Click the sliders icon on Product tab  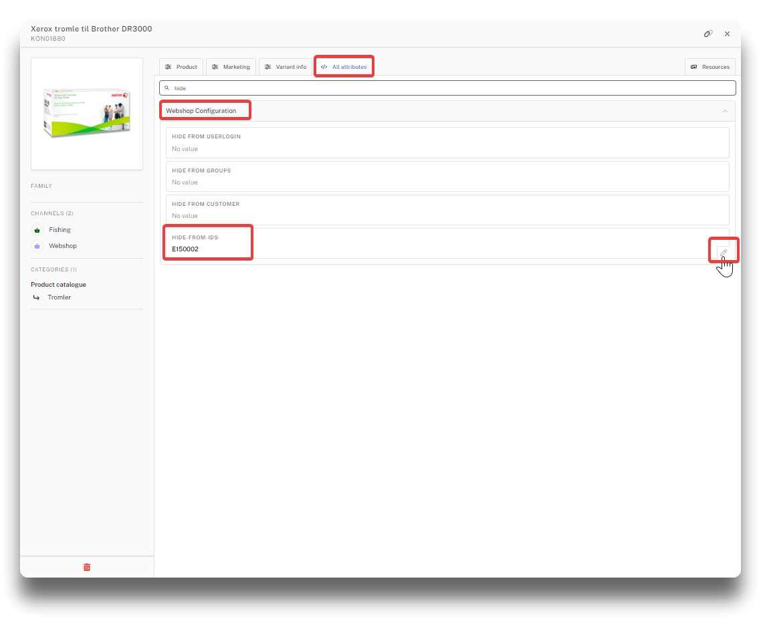point(169,67)
